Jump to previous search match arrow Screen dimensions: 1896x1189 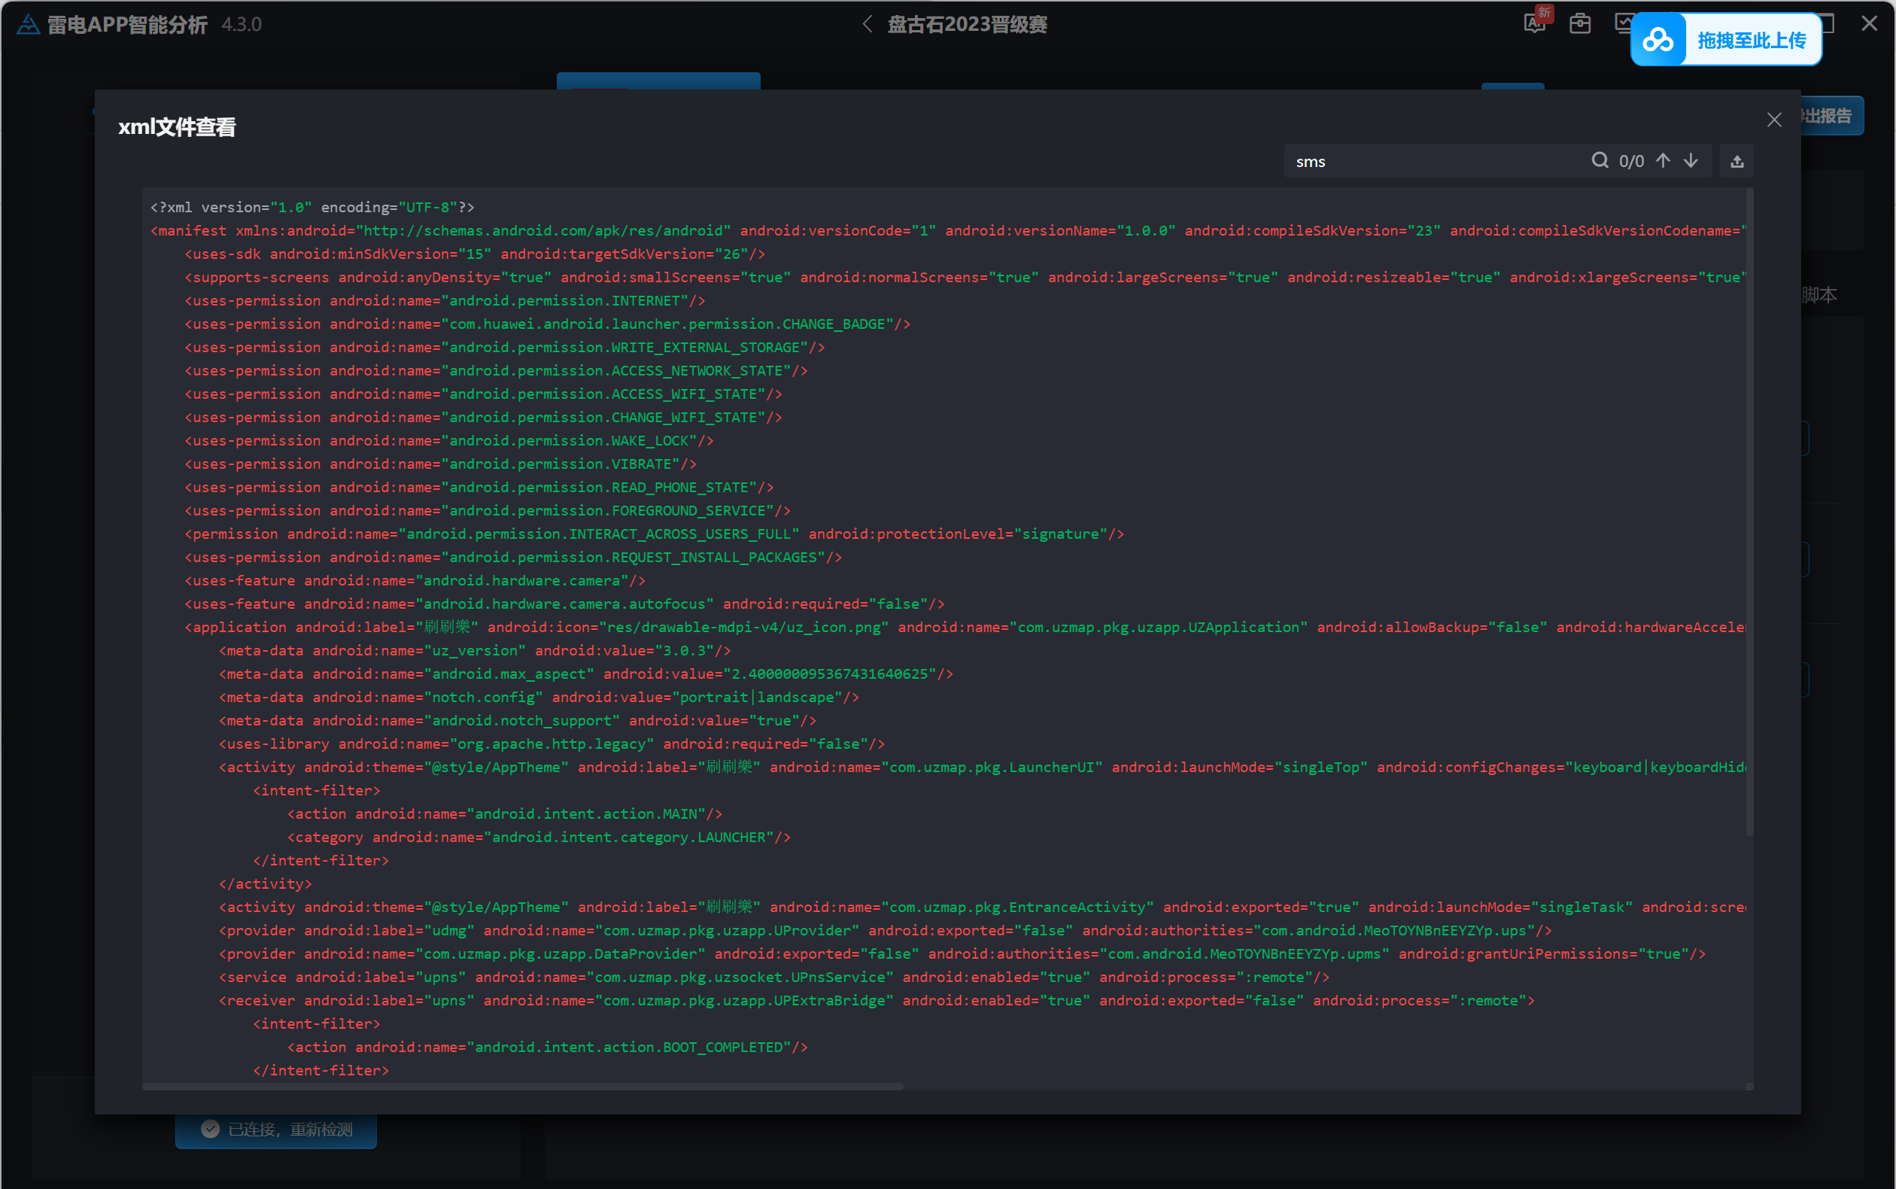tap(1663, 160)
